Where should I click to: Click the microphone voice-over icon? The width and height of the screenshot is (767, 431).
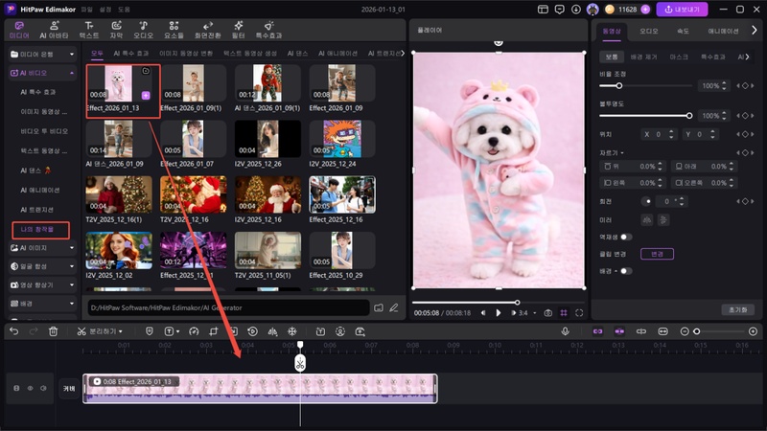tap(565, 331)
